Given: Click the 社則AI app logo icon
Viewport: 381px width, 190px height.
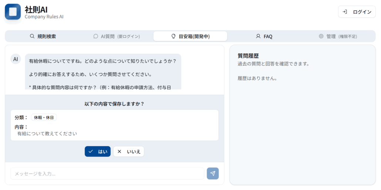Looking at the screenshot, I should (x=13, y=12).
